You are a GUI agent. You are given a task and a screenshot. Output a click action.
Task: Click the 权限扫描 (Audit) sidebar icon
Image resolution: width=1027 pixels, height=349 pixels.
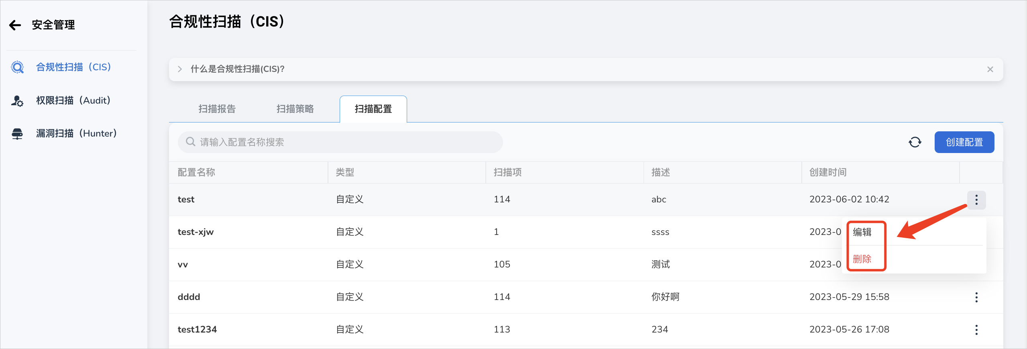17,100
